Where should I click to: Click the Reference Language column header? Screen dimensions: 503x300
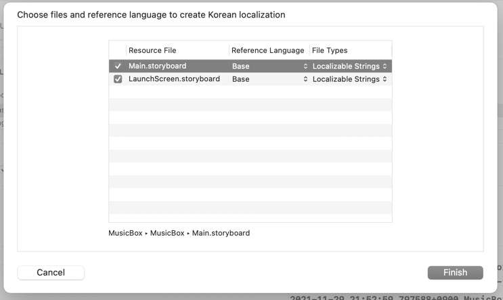pos(267,50)
